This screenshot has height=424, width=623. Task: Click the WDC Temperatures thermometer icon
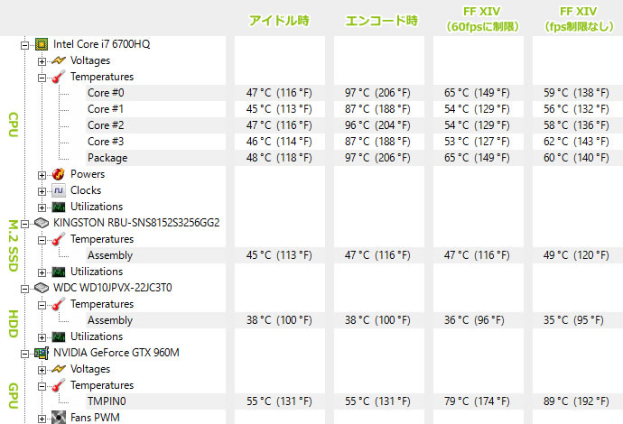pos(59,304)
